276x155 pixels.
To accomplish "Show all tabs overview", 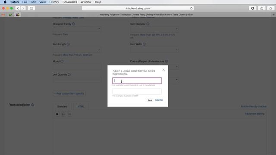I will (x=271, y=8).
